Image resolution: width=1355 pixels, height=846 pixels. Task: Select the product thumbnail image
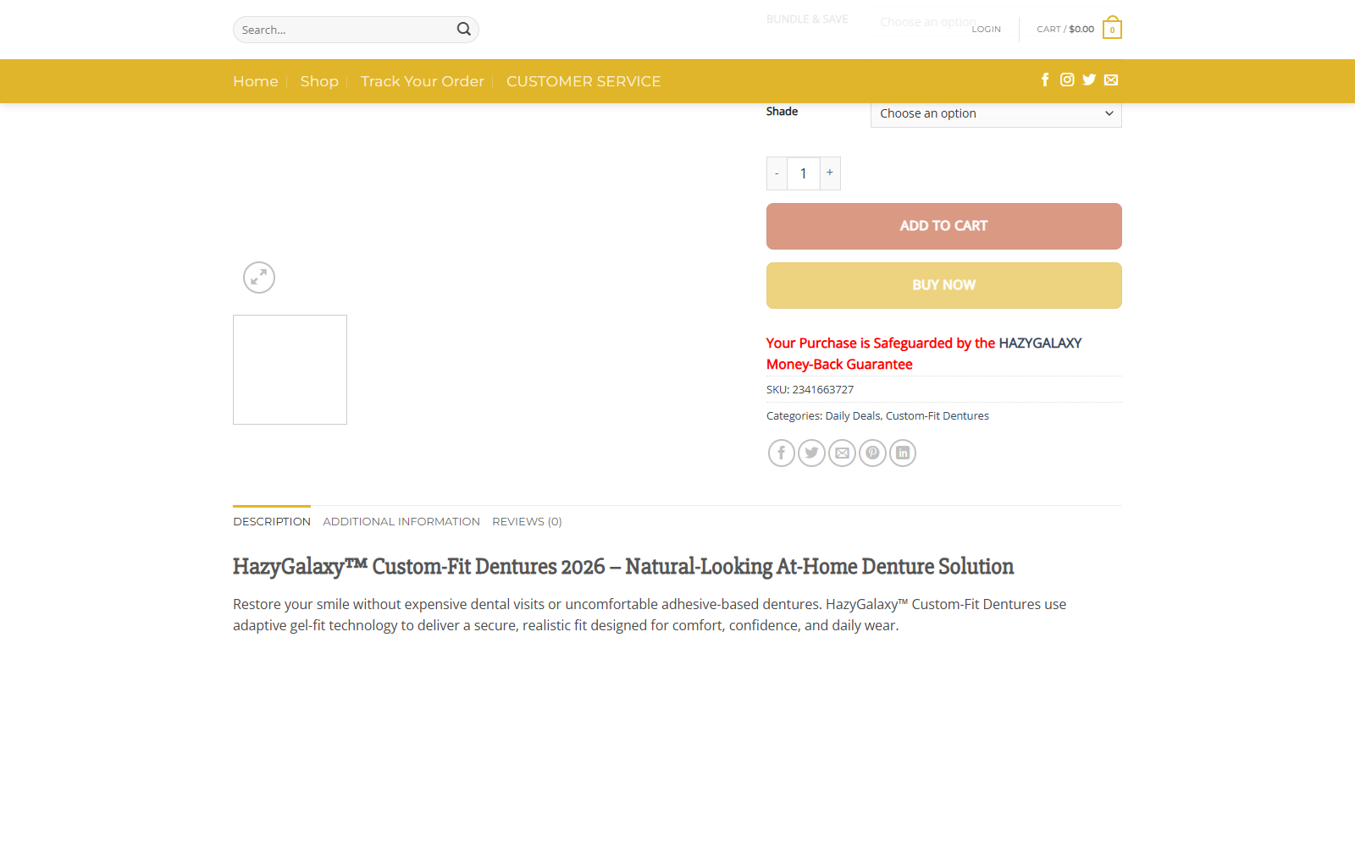(290, 370)
